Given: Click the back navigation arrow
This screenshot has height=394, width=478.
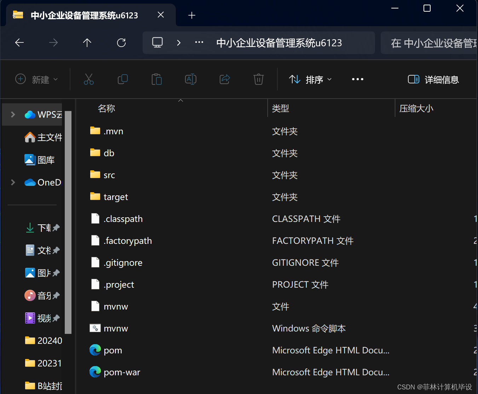Looking at the screenshot, I should click(19, 42).
